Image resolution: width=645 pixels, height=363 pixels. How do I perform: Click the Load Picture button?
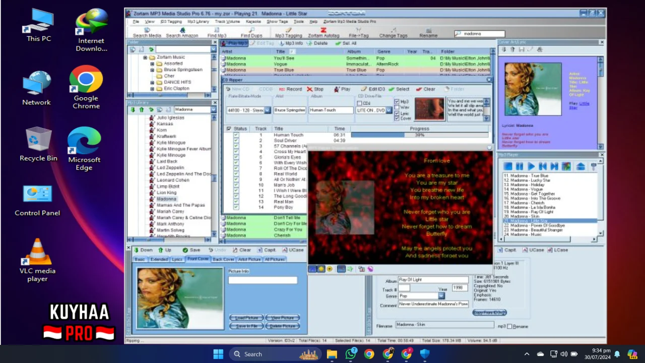point(246,318)
